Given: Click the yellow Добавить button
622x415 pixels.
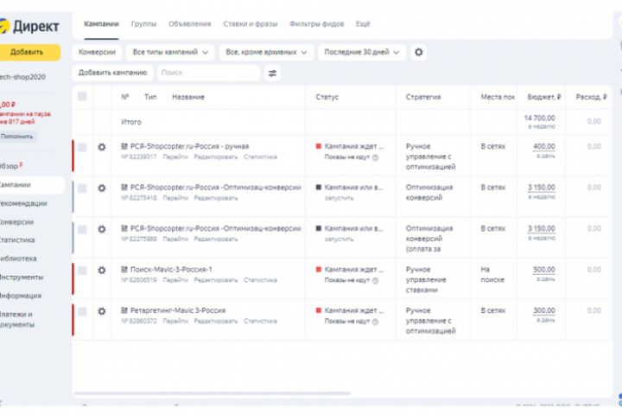Looking at the screenshot, I should click(x=29, y=53).
